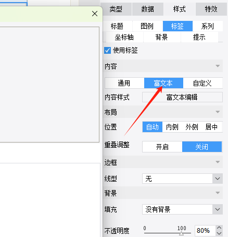
Task: Set label position to 外侧
Action: pos(192,127)
